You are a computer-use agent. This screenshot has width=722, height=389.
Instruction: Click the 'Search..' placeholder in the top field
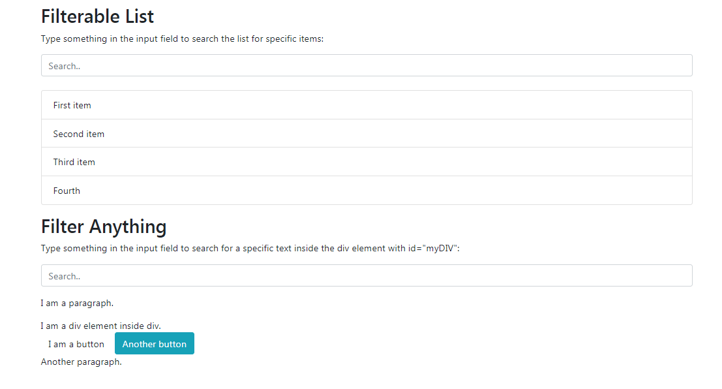64,65
